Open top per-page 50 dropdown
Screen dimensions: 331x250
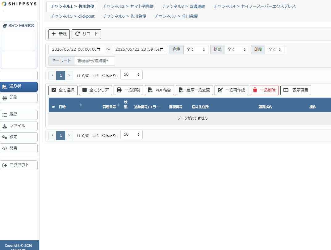[132, 74]
